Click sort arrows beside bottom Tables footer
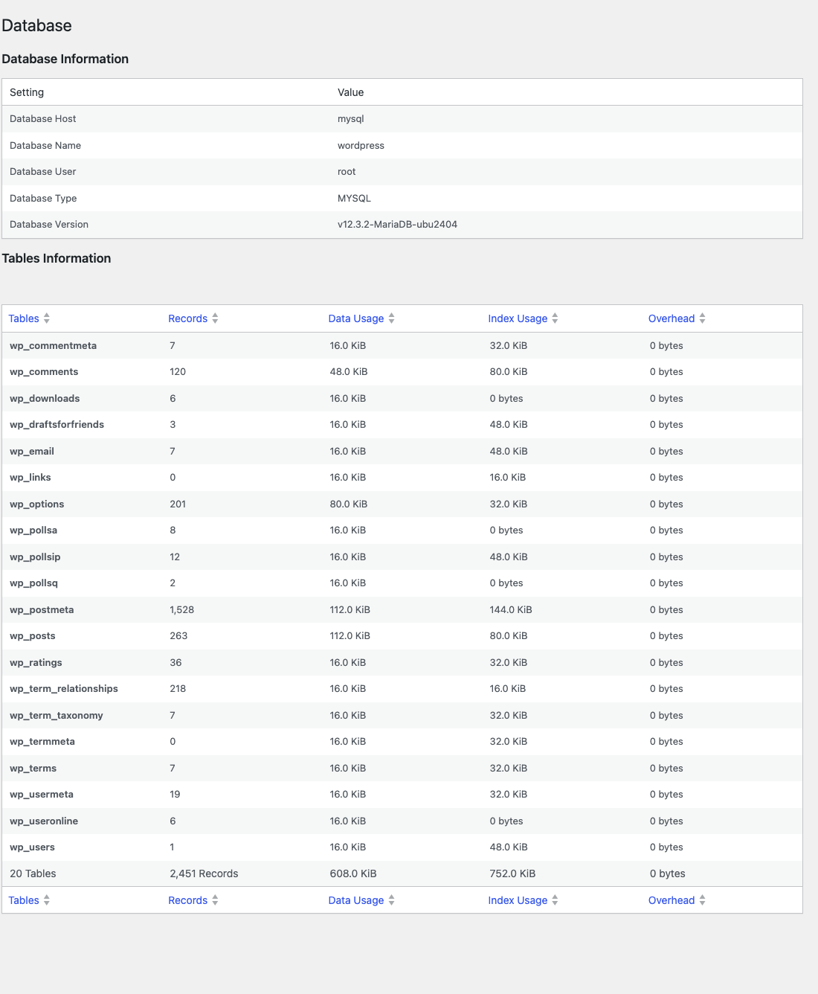818x994 pixels. click(x=47, y=900)
